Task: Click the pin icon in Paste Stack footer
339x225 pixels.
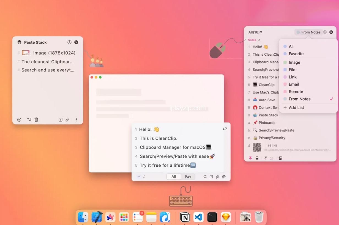Action: tap(67, 120)
